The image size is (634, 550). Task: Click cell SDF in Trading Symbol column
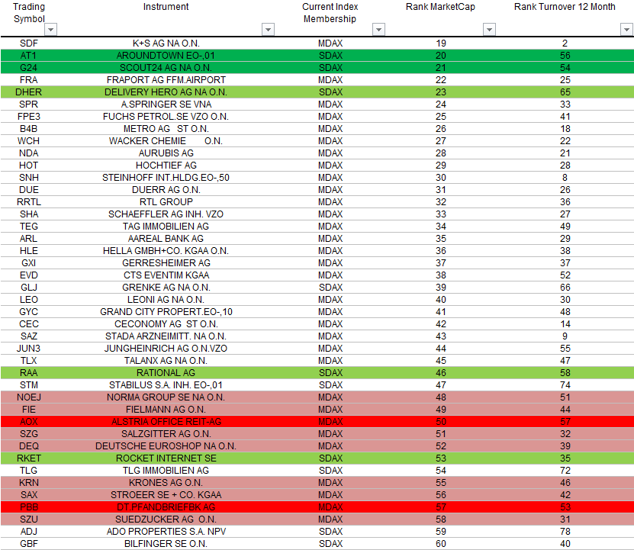(29, 43)
